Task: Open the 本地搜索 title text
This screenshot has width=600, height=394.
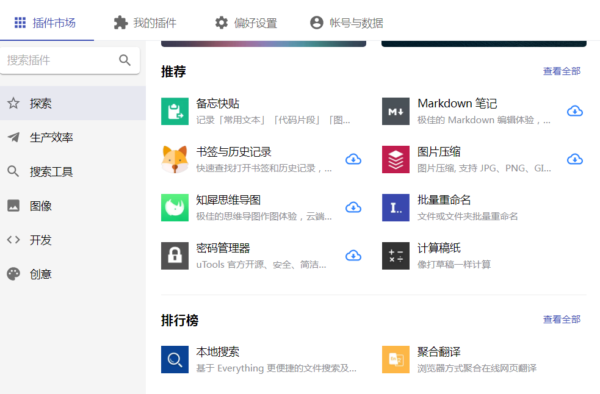Action: tap(218, 352)
